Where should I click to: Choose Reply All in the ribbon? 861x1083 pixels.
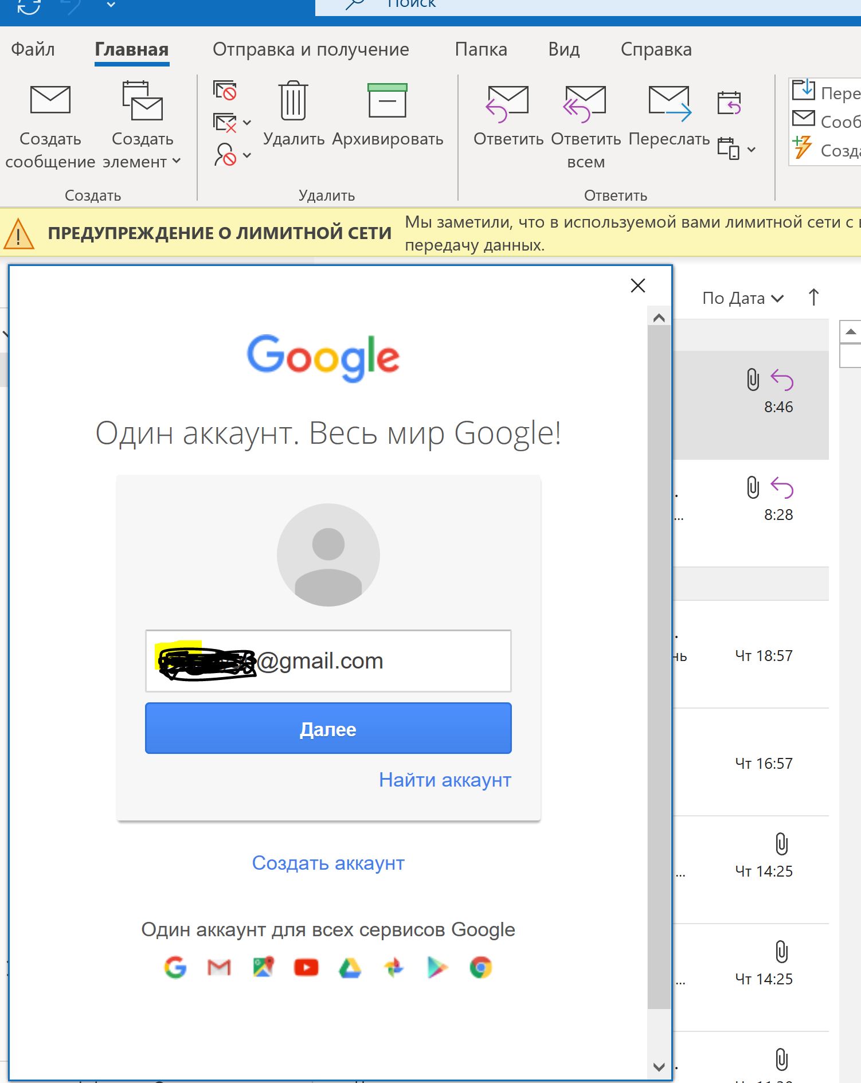point(586,127)
